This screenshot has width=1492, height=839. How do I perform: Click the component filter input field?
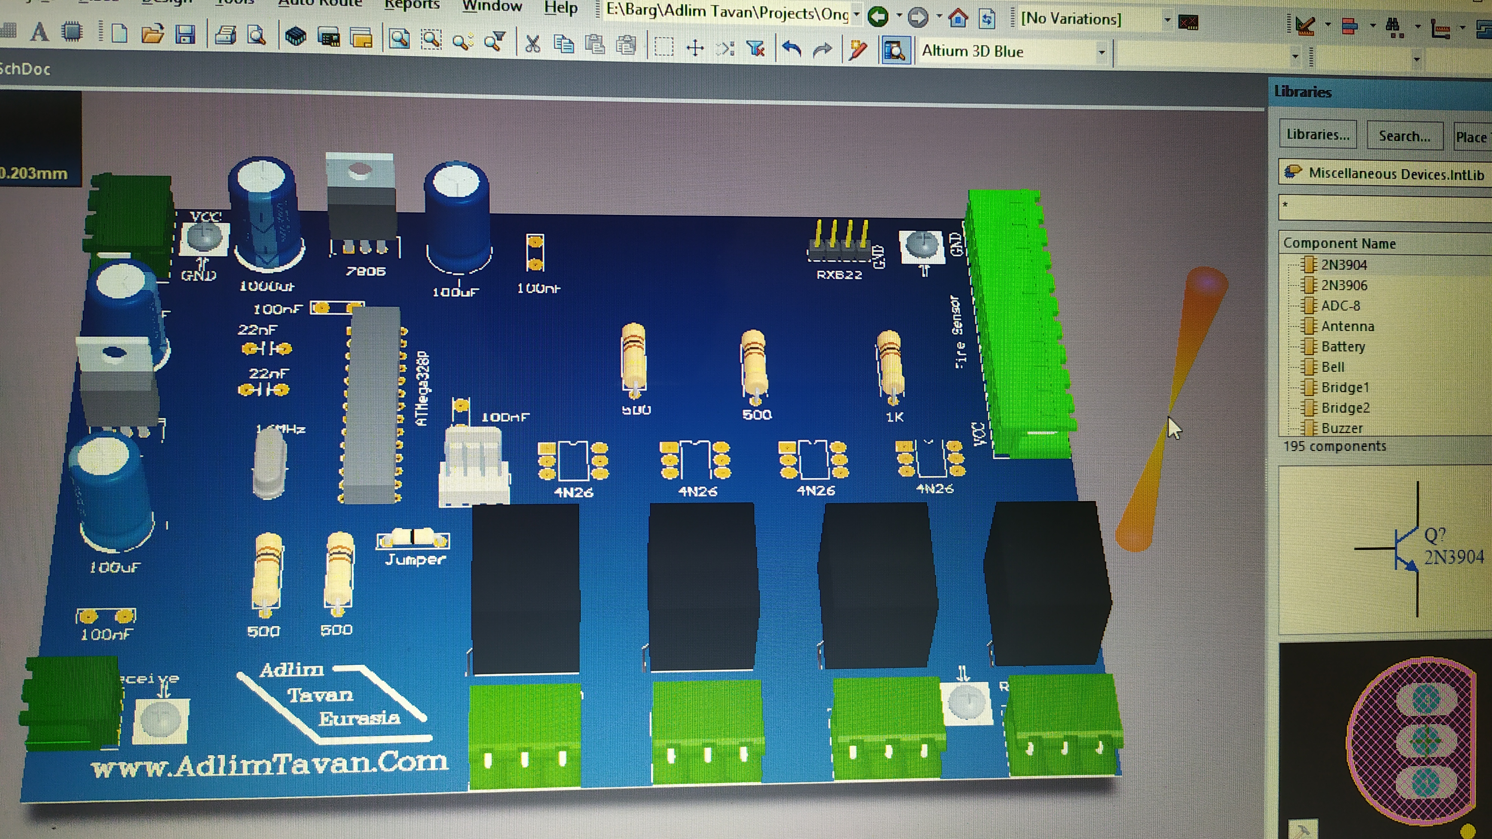(x=1384, y=207)
